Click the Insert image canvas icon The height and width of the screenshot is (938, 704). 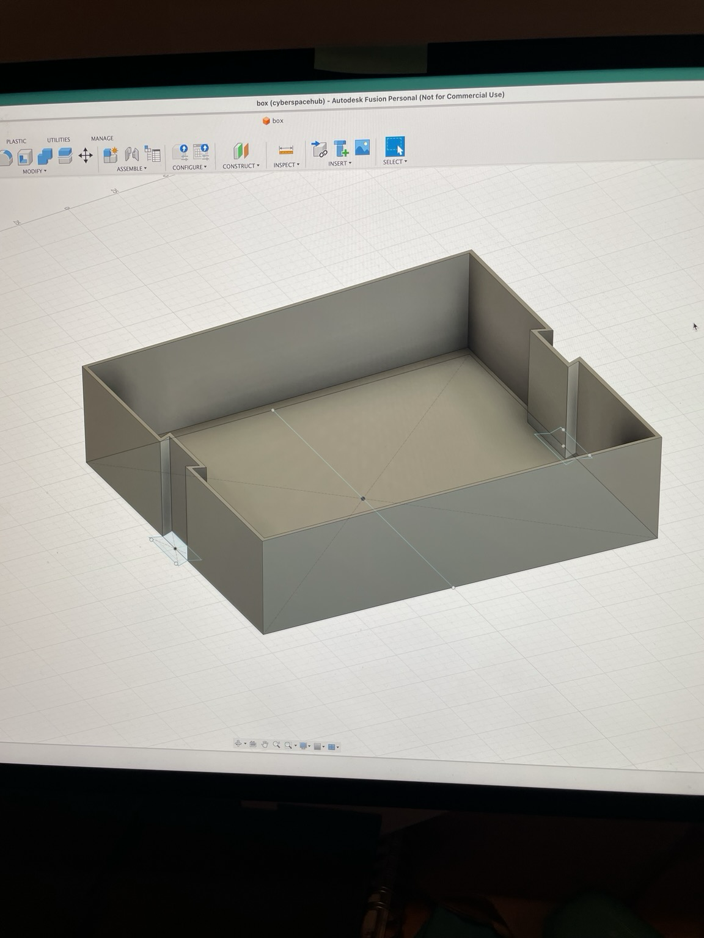pos(362,147)
